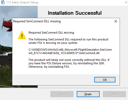Viewport: 128px width, 100px height.
Task: Click the "Installation Successful" heading
Action: point(75,13)
